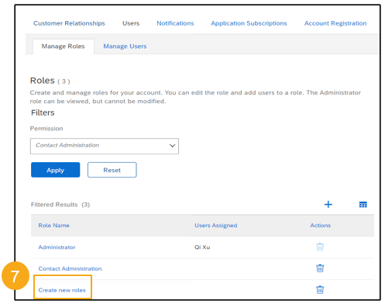The image size is (385, 304).
Task: Open the table column settings icon
Action: coord(363,205)
